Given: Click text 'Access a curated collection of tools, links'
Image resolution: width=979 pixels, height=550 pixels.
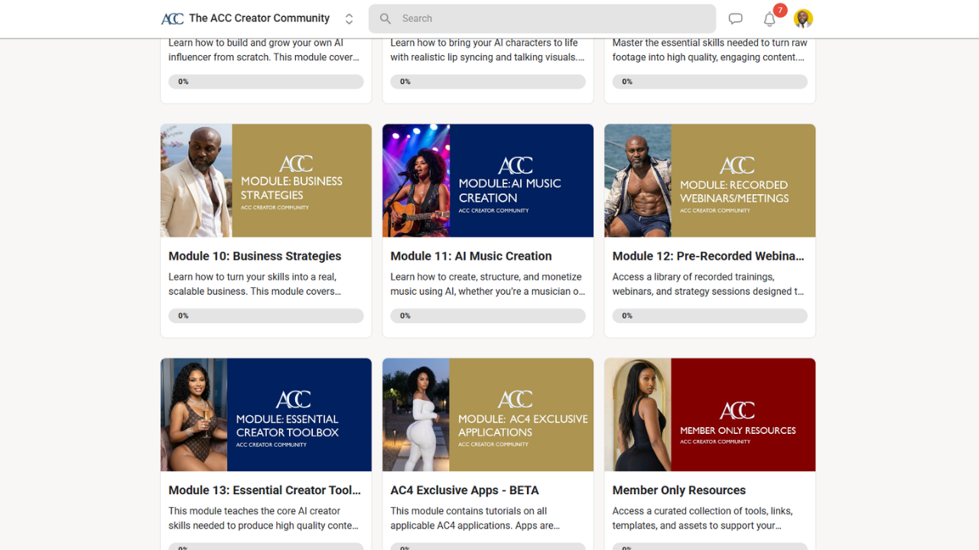Looking at the screenshot, I should [x=703, y=511].
